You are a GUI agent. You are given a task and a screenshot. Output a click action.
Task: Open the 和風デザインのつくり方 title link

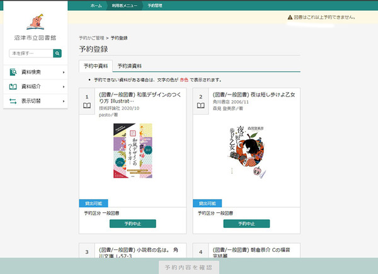point(140,98)
